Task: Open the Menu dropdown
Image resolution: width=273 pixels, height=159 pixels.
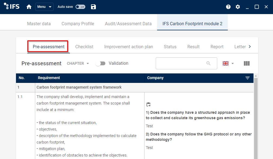Action: click(x=44, y=7)
